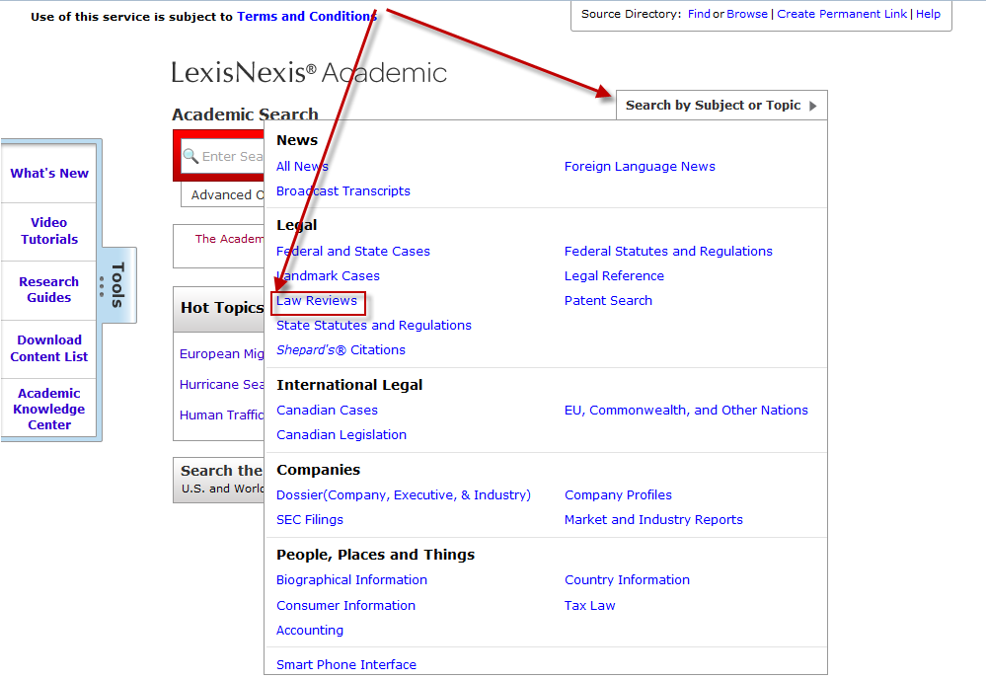Select SEC Filings
Viewport: 986px width, 679px height.
(x=309, y=519)
